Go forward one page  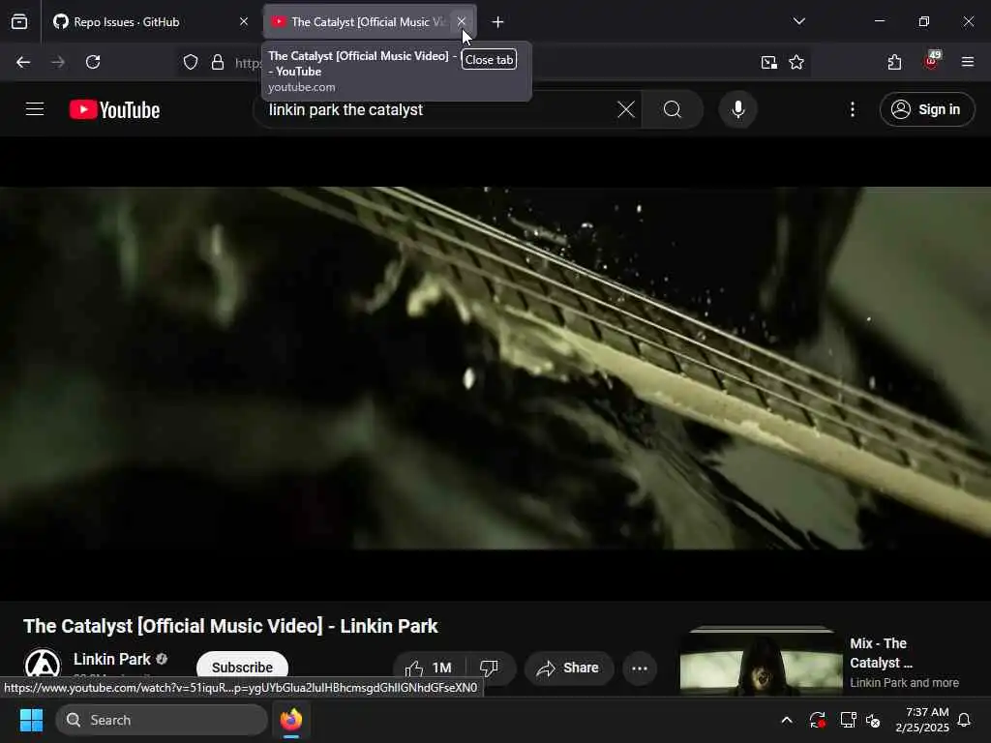[58, 62]
